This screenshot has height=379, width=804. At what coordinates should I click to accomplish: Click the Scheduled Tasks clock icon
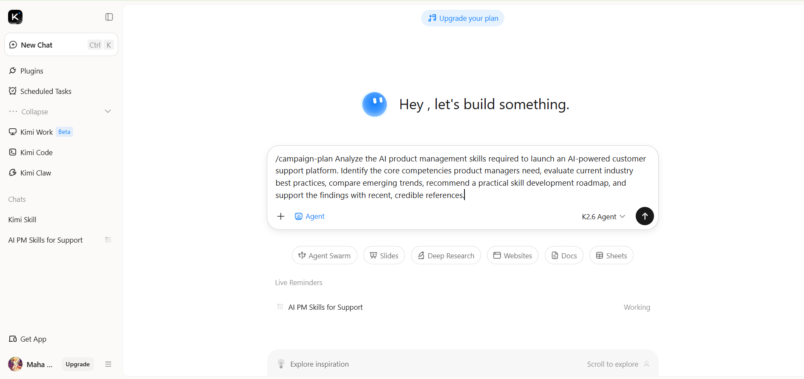(13, 91)
